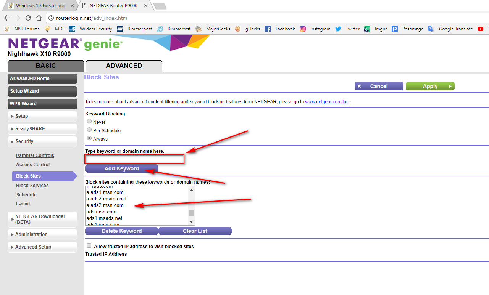Expand the Advanced Setup section
The width and height of the screenshot is (489, 295).
click(42, 247)
